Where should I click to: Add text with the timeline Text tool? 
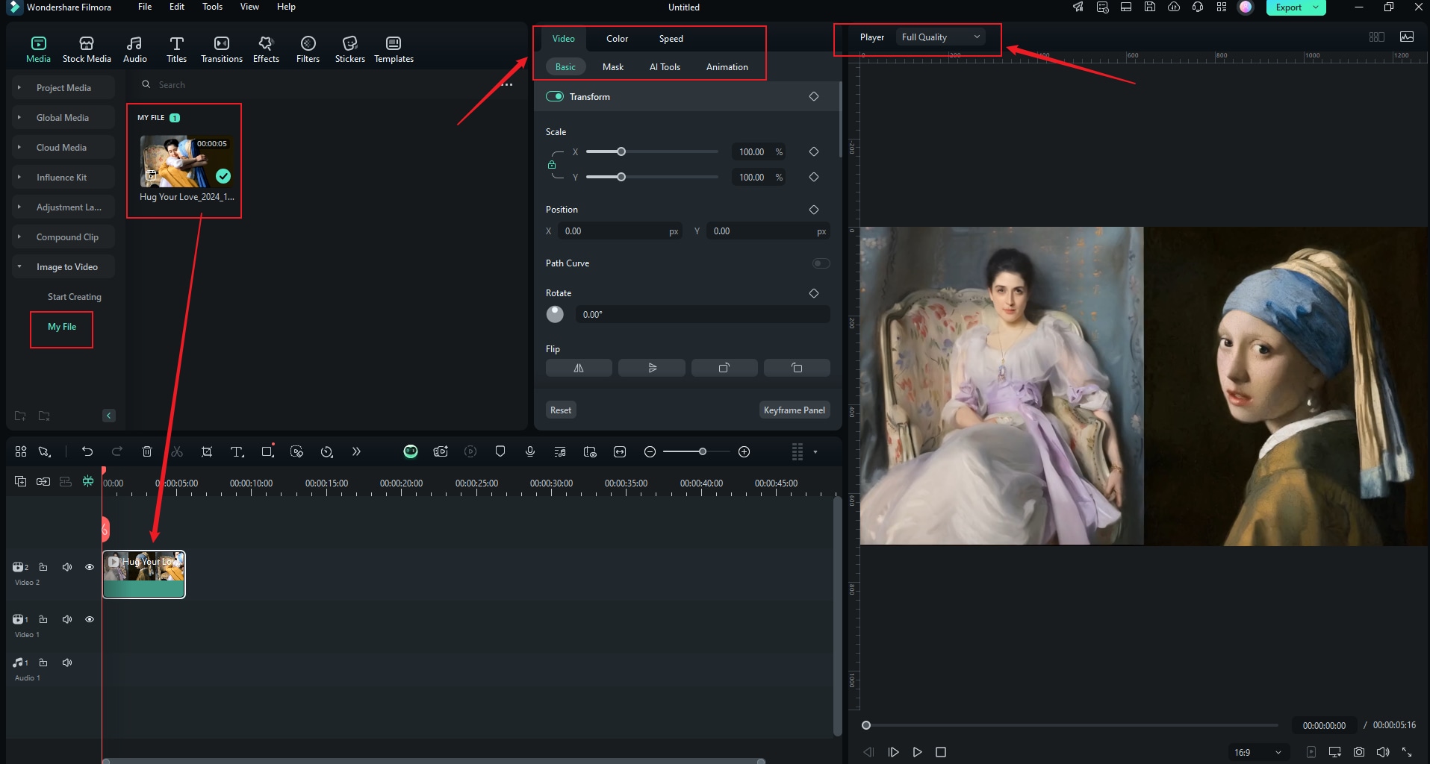tap(237, 451)
